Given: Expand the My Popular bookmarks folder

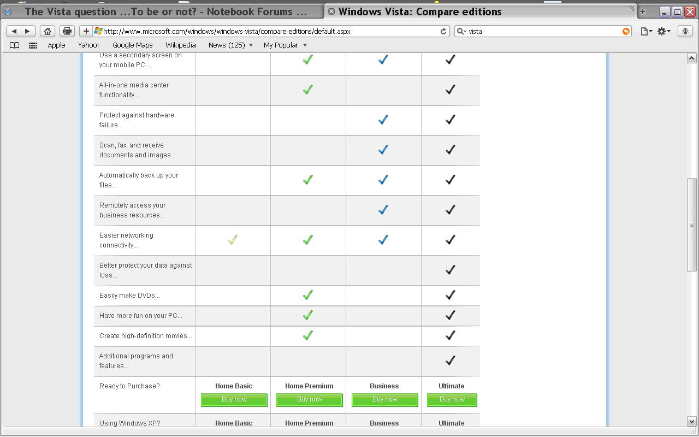Looking at the screenshot, I should pyautogui.click(x=285, y=45).
